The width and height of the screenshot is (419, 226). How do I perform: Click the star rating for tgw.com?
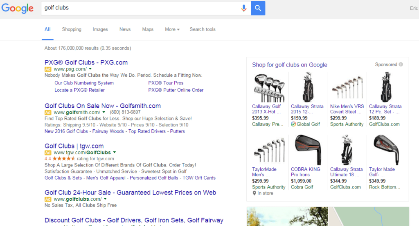pyautogui.click(x=63, y=159)
